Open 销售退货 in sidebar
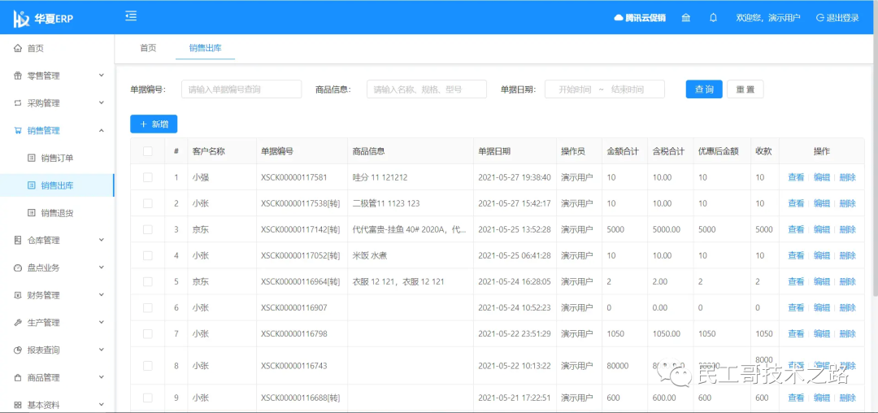Screen dimensions: 878x413 click(57, 213)
